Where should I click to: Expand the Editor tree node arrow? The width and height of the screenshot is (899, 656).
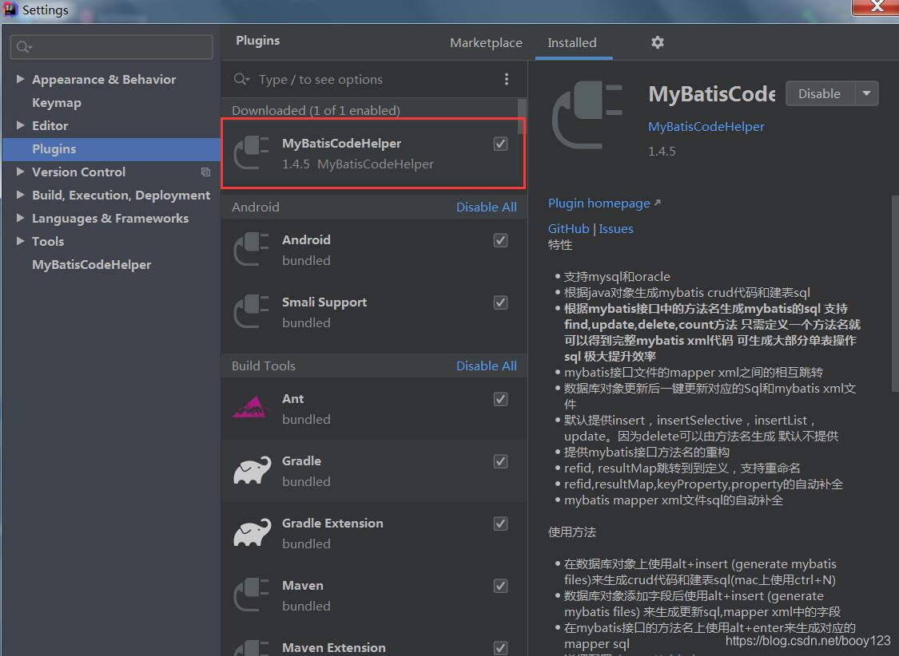pos(20,125)
